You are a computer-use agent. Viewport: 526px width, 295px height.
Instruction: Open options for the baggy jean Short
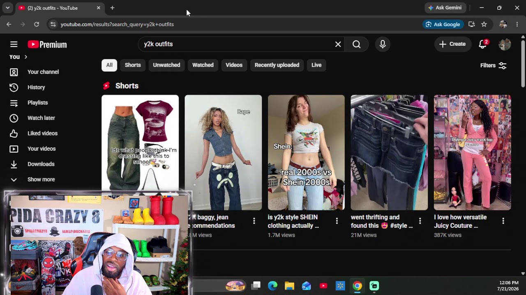tap(254, 221)
